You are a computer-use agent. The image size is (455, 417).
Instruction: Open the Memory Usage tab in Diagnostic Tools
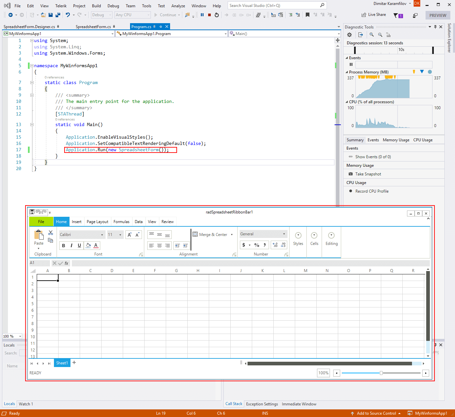click(x=396, y=140)
